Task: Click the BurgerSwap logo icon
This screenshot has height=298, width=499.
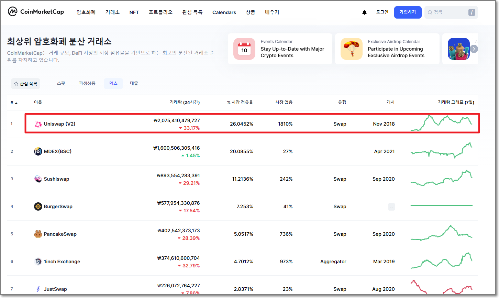Action: [x=38, y=206]
